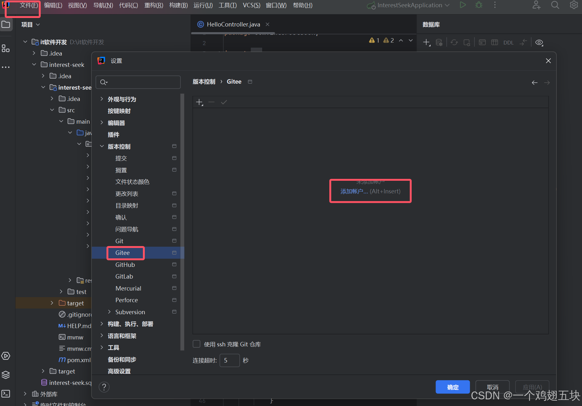The height and width of the screenshot is (406, 582).
Task: Click the settings tree vertical scrollbar
Action: pos(182,222)
